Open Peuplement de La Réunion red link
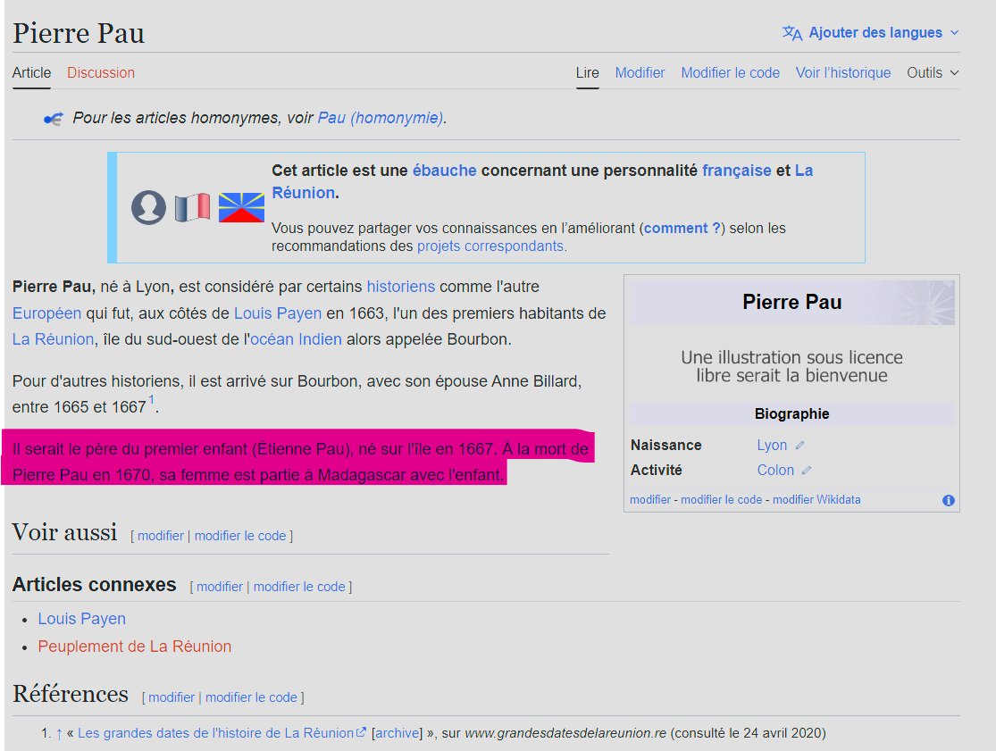This screenshot has height=751, width=996. tap(135, 647)
